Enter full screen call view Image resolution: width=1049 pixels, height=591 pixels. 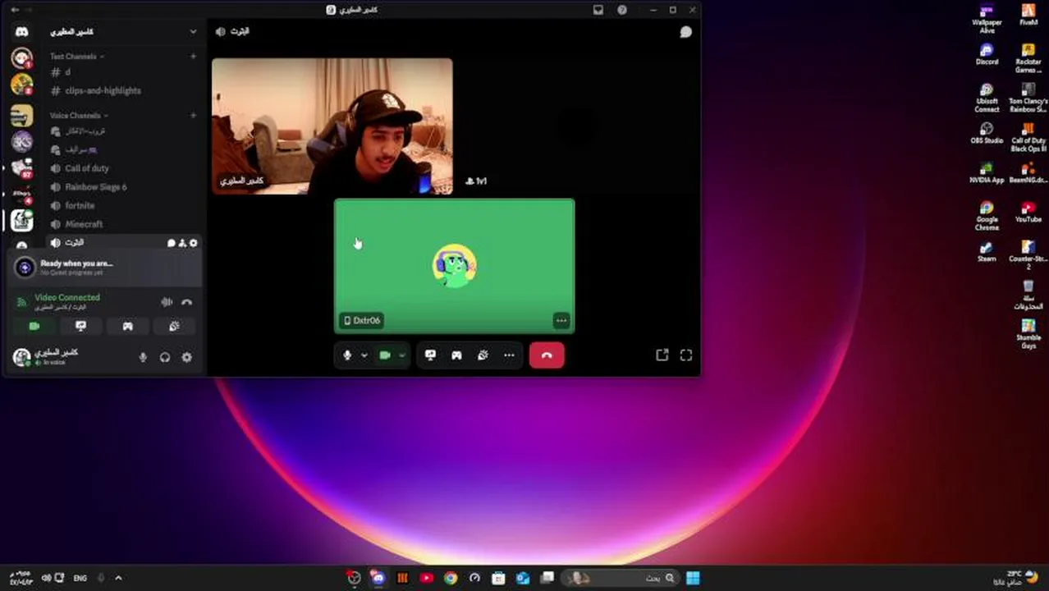pos(686,355)
